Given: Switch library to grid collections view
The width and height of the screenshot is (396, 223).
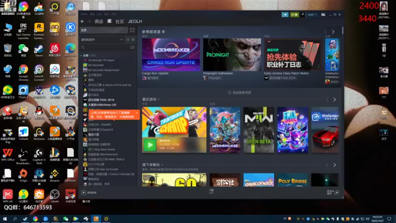Looking at the screenshot, I should (132, 30).
